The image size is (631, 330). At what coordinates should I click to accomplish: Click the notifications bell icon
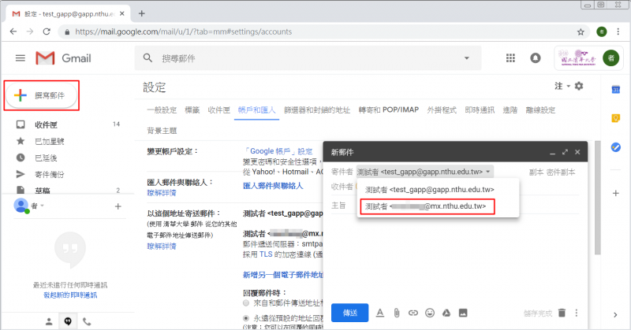[536, 58]
